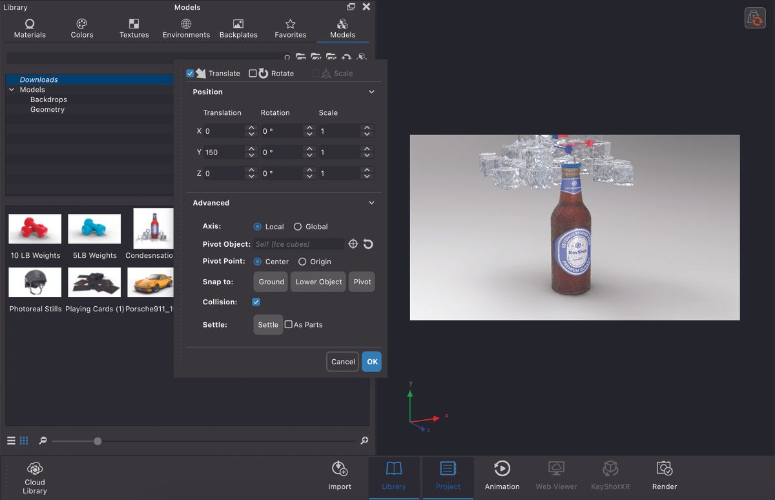
Task: Select the Global axis radio button
Action: [298, 226]
